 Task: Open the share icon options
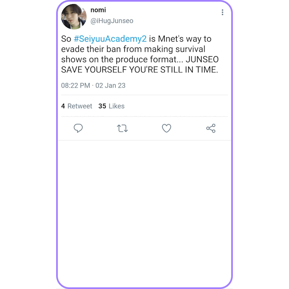click(x=211, y=128)
